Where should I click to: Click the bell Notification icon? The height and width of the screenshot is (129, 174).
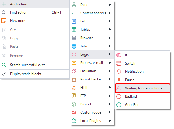point(119,72)
